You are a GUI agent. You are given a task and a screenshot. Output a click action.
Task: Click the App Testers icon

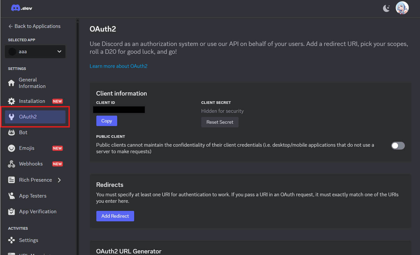tap(11, 196)
